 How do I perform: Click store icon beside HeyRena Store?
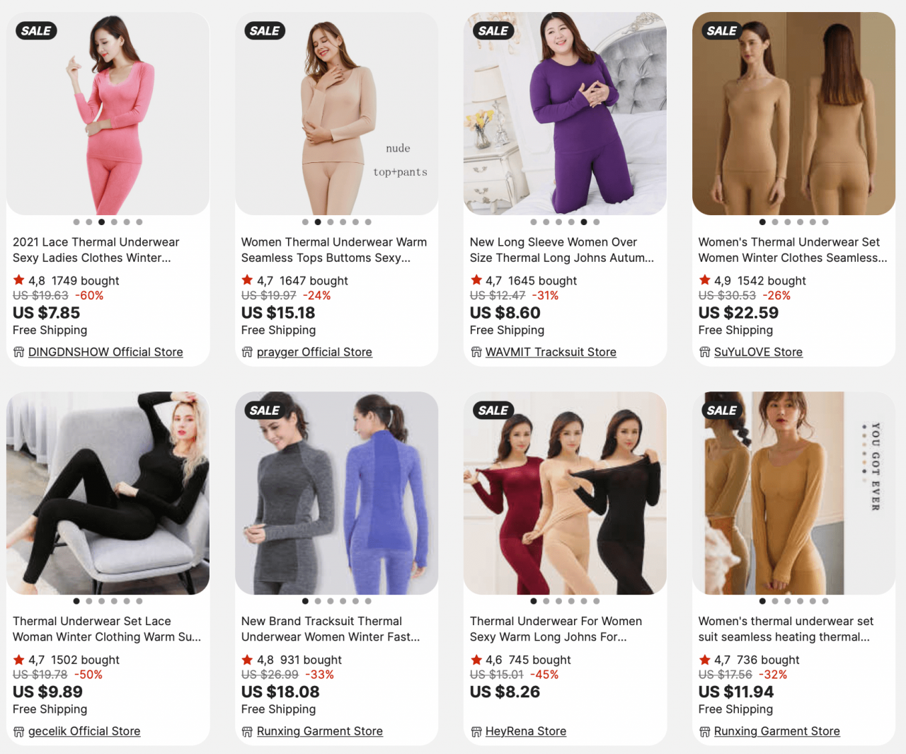476,731
